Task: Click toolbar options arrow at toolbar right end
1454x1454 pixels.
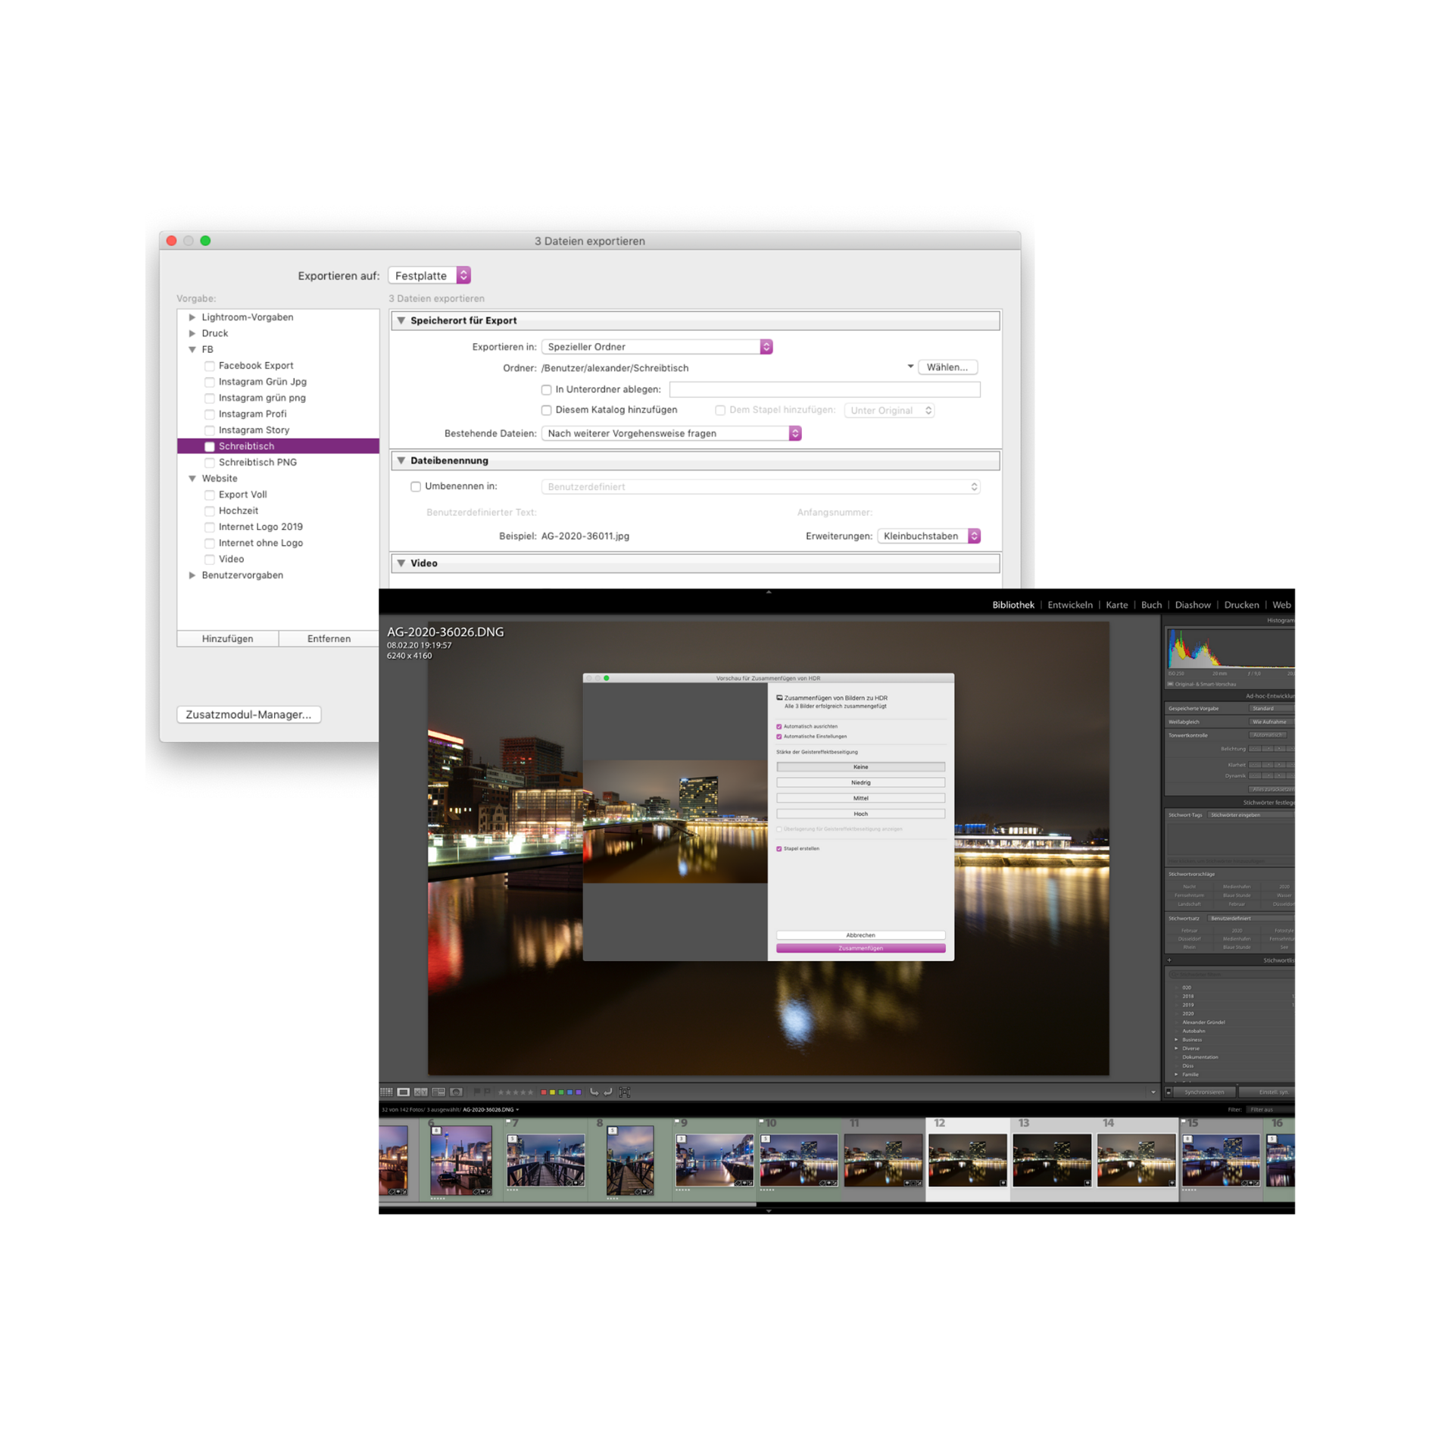Action: click(1153, 1092)
